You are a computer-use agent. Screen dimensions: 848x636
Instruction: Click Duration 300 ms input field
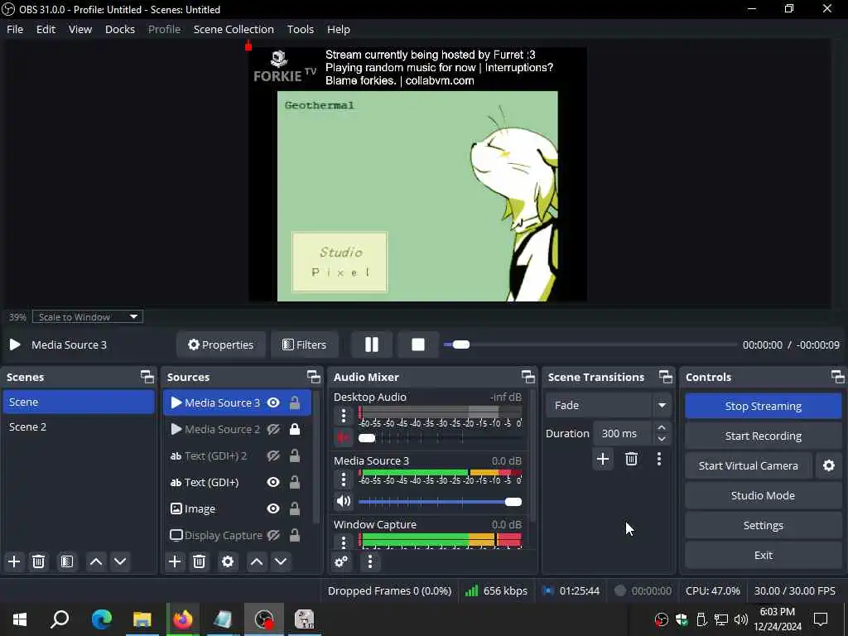[624, 433]
